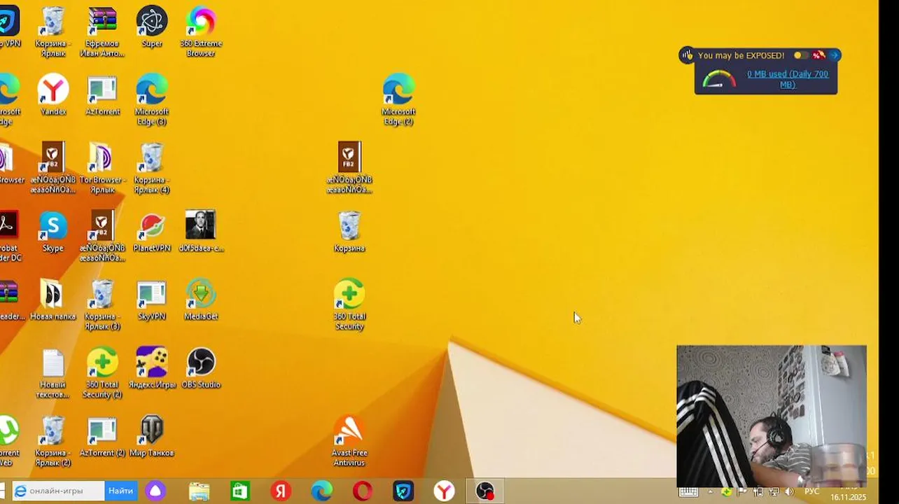The image size is (899, 504).
Task: Open Alice assistant in the taskbar
Action: [155, 491]
